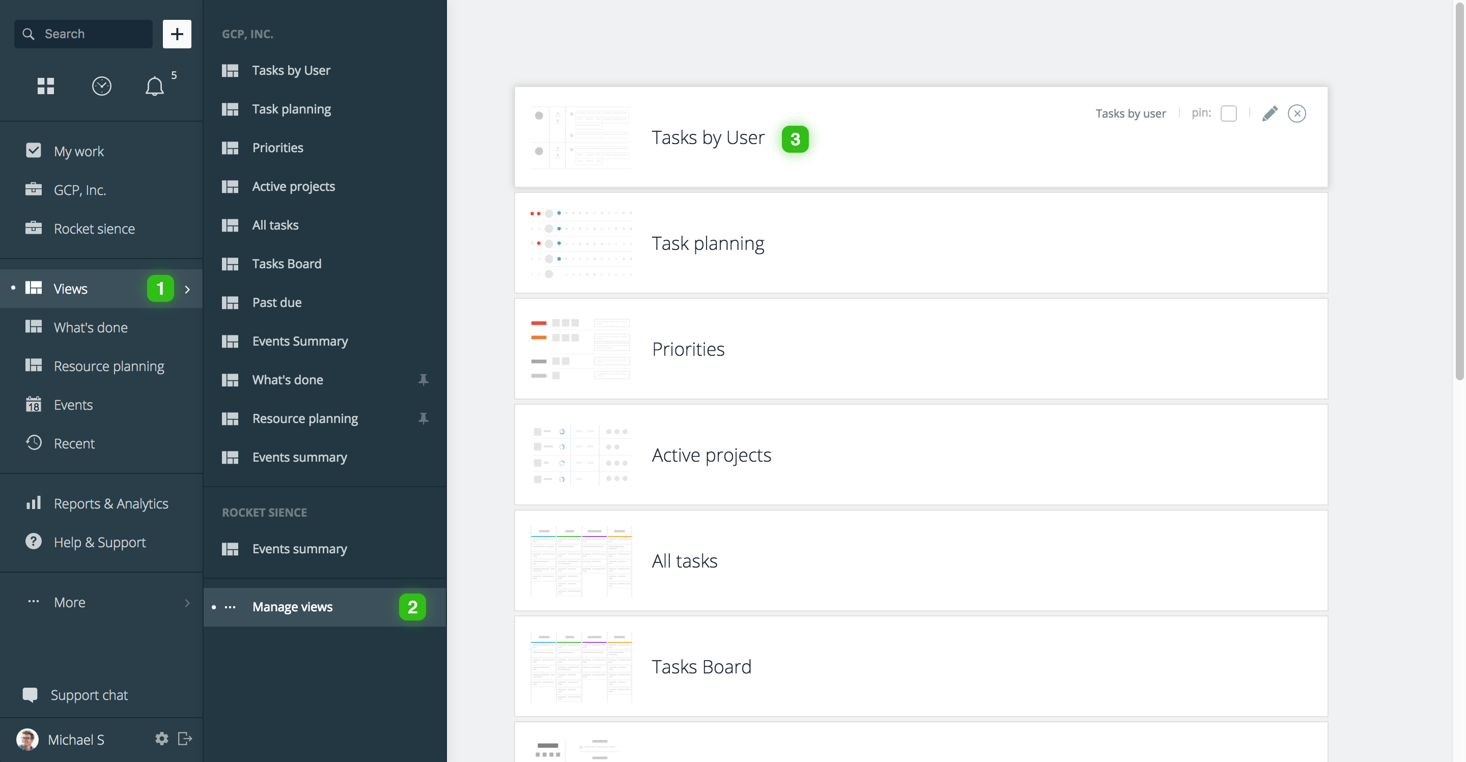Click the page vertical scrollbar
The image size is (1466, 762).
pos(1460,191)
